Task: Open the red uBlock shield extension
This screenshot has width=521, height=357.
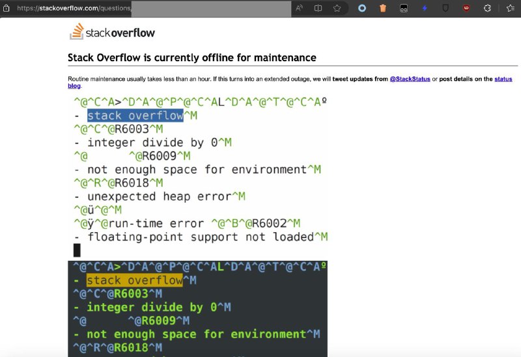Action: click(466, 8)
